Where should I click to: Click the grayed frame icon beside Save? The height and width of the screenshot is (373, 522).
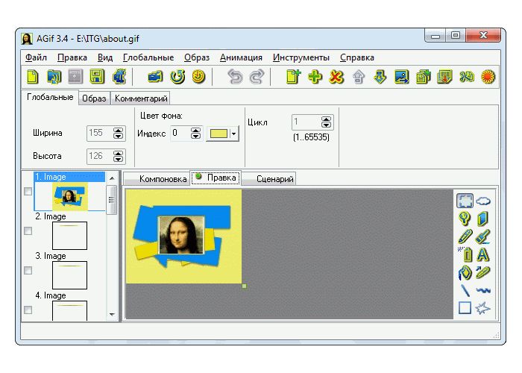75,77
